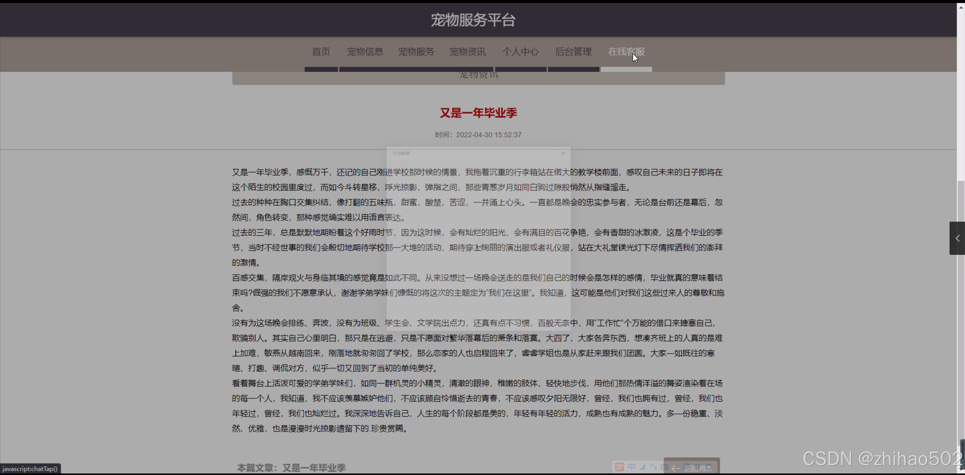
Task: Open 个人中心 from the navigation bar
Action: [x=520, y=52]
